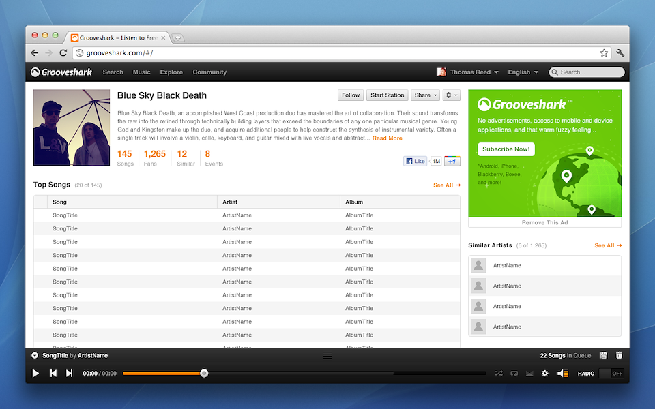
Task: Click the site info globe icon in address bar
Action: (x=80, y=53)
